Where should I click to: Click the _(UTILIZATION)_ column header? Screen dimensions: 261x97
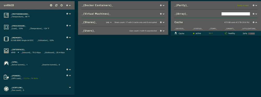249,29
